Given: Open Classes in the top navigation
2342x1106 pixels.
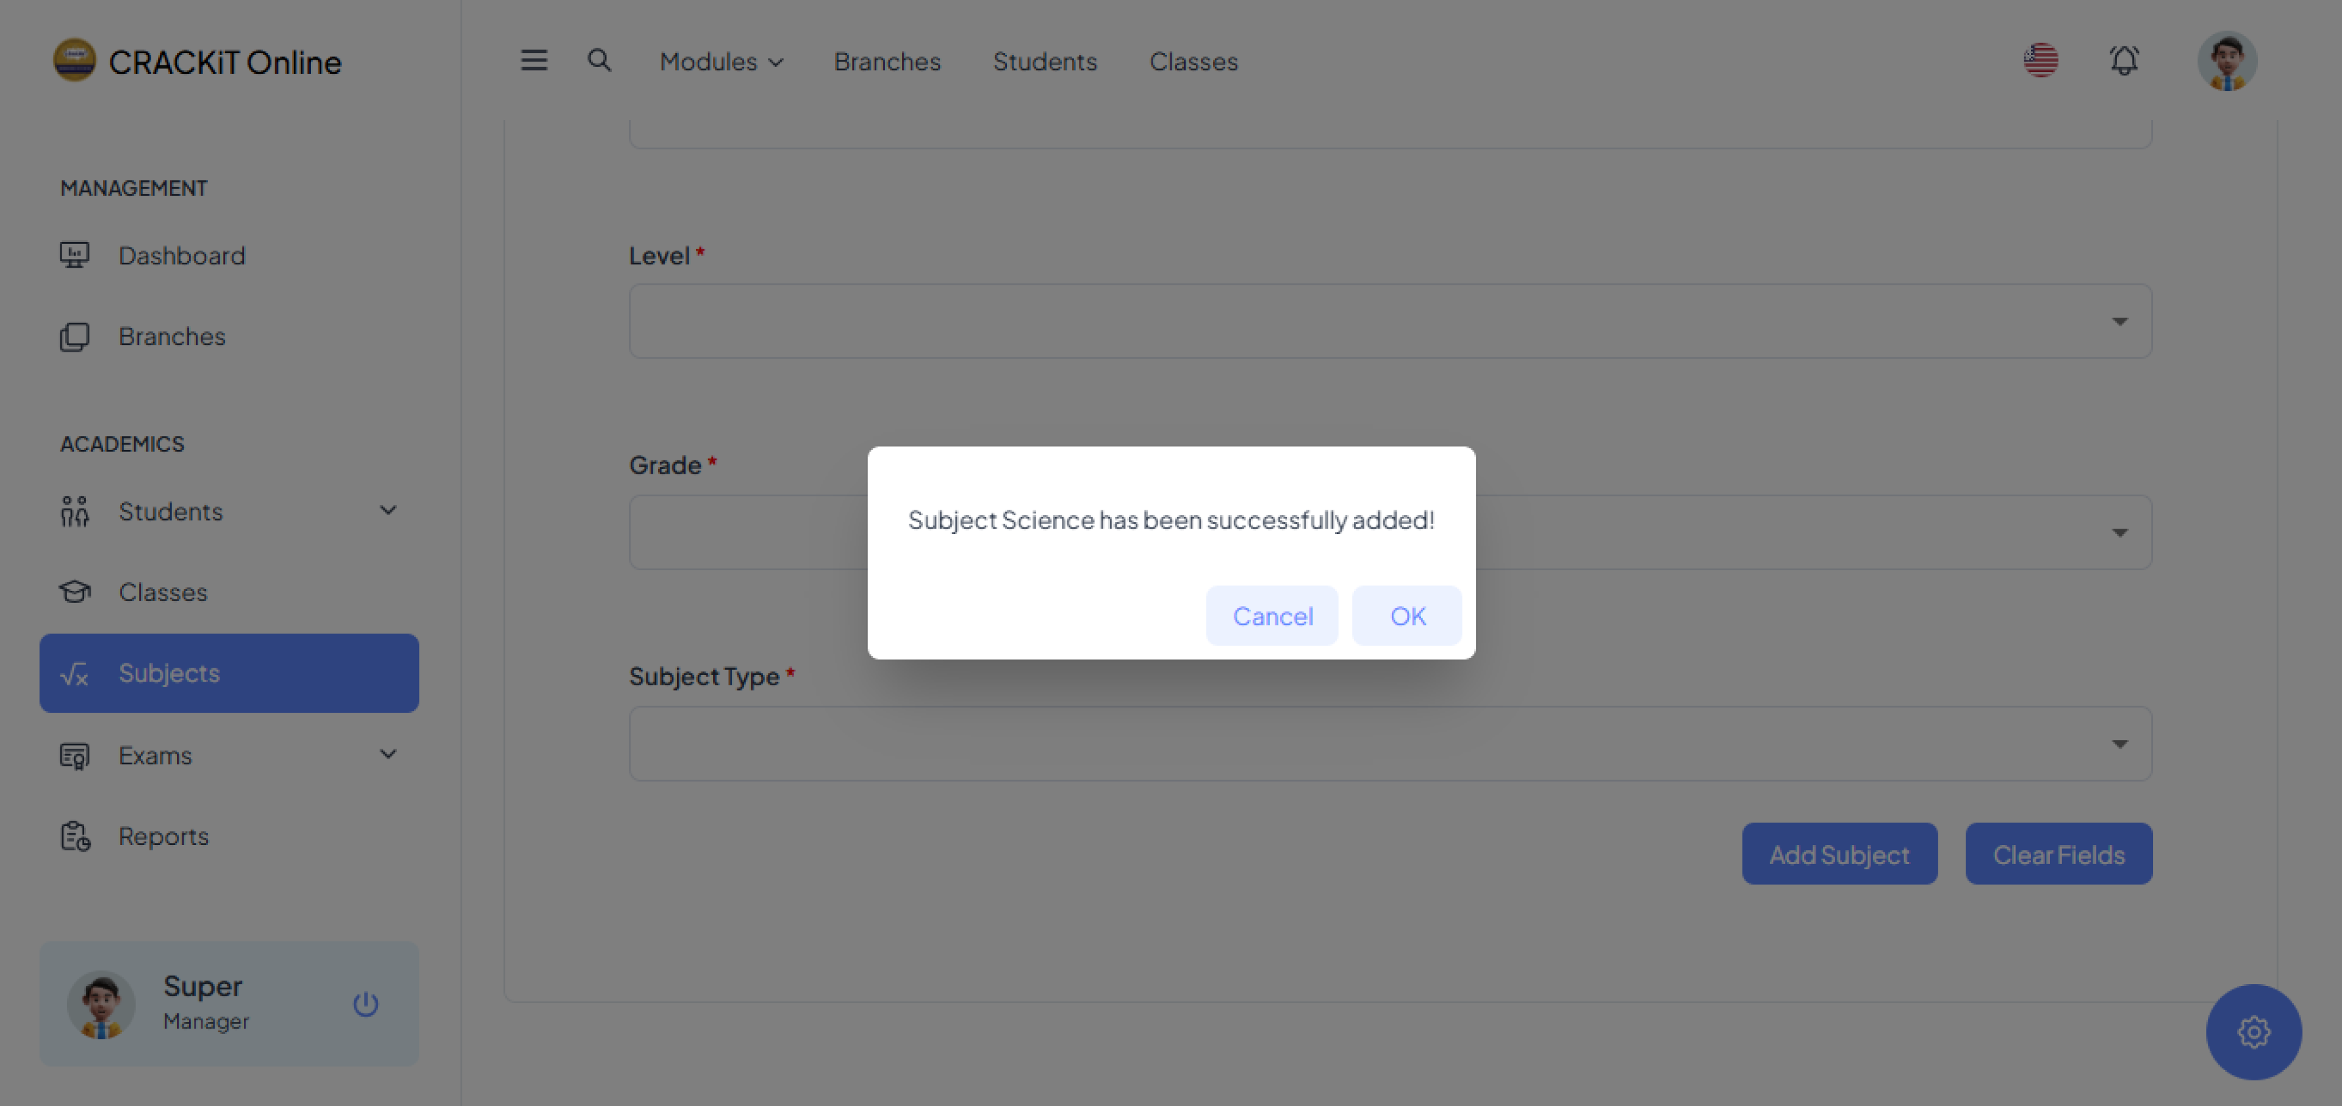Looking at the screenshot, I should [x=1193, y=61].
